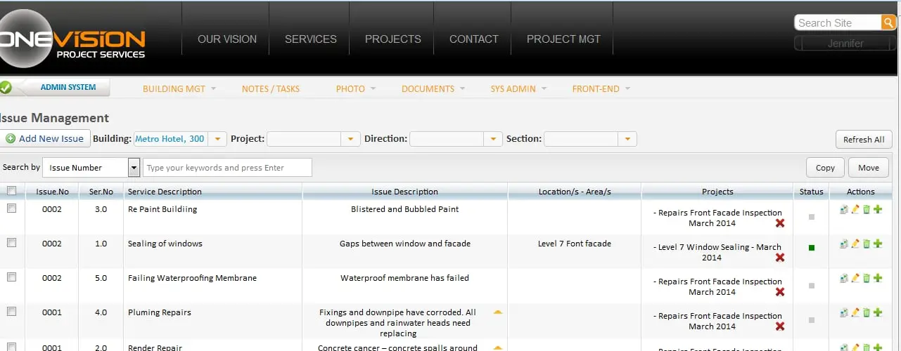Focus the Search Site input field
This screenshot has height=351, width=901.
pos(838,22)
